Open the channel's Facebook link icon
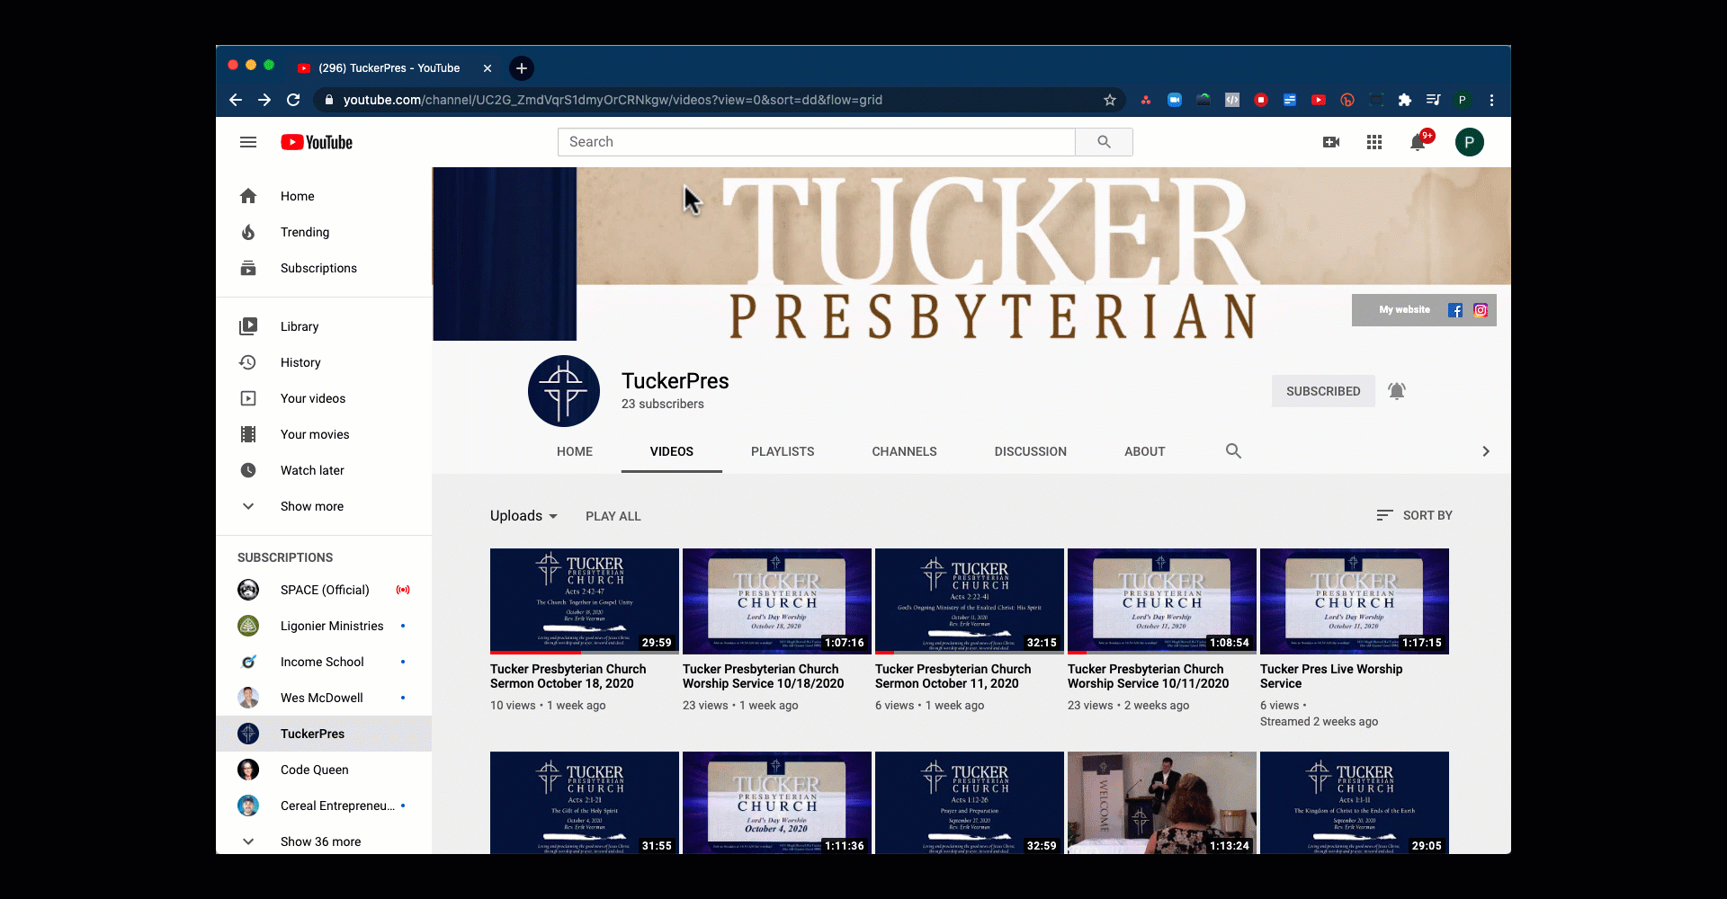Image resolution: width=1727 pixels, height=899 pixels. [1455, 310]
